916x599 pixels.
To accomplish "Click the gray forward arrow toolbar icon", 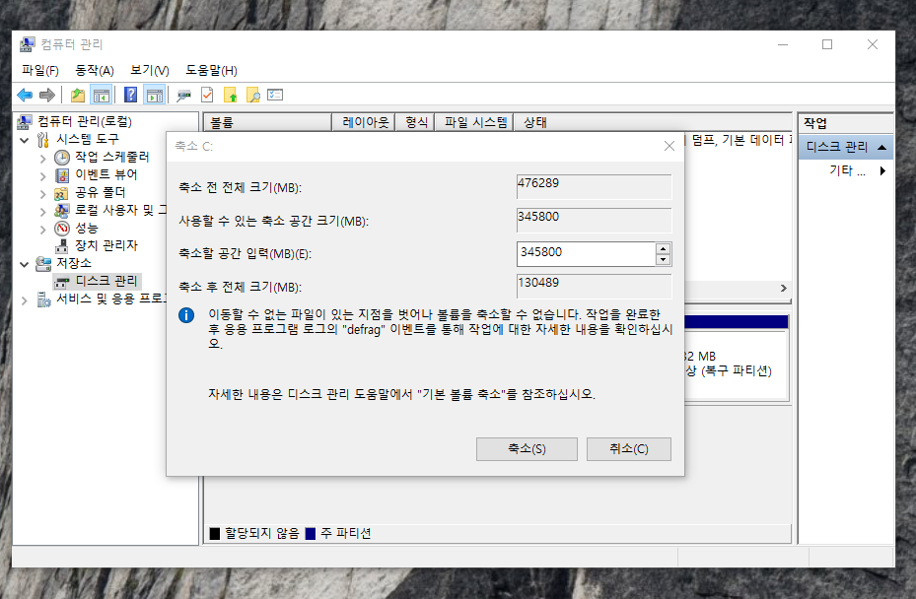I will (47, 95).
